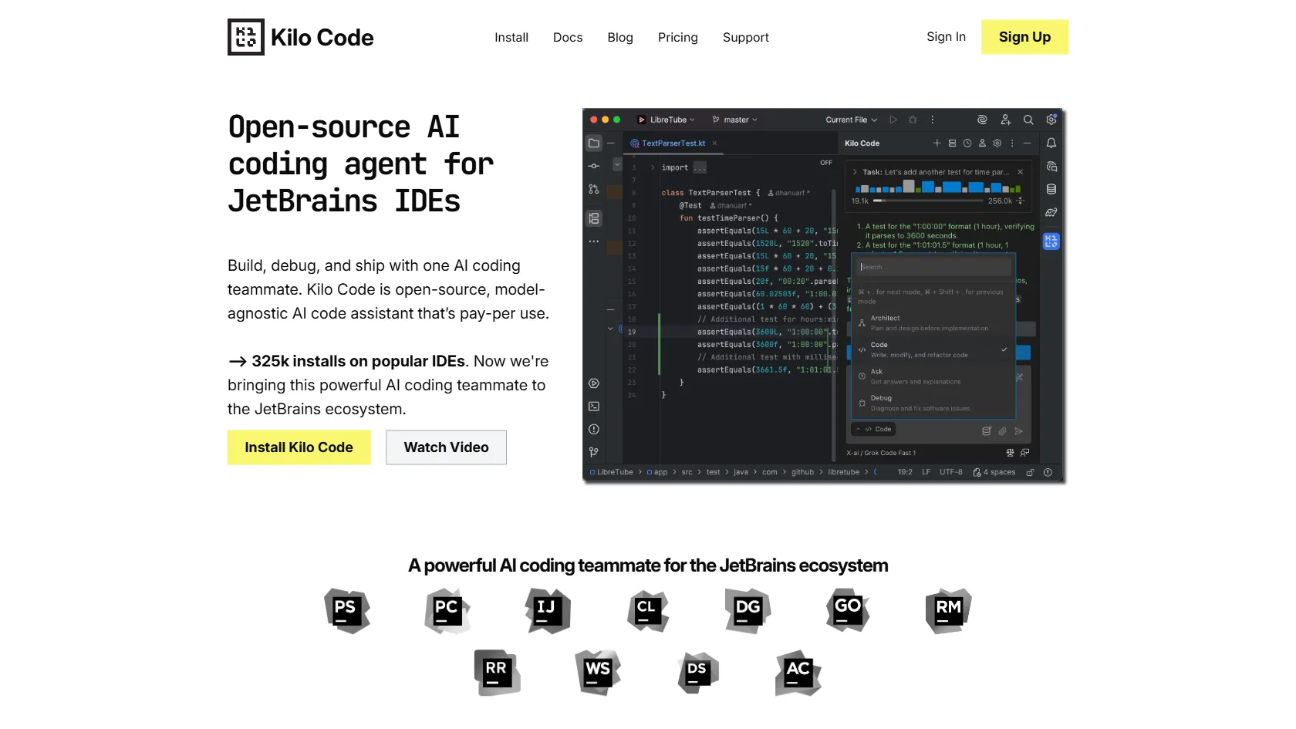Click the RustRover (RR) product icon
This screenshot has height=729, width=1296.
click(x=497, y=672)
